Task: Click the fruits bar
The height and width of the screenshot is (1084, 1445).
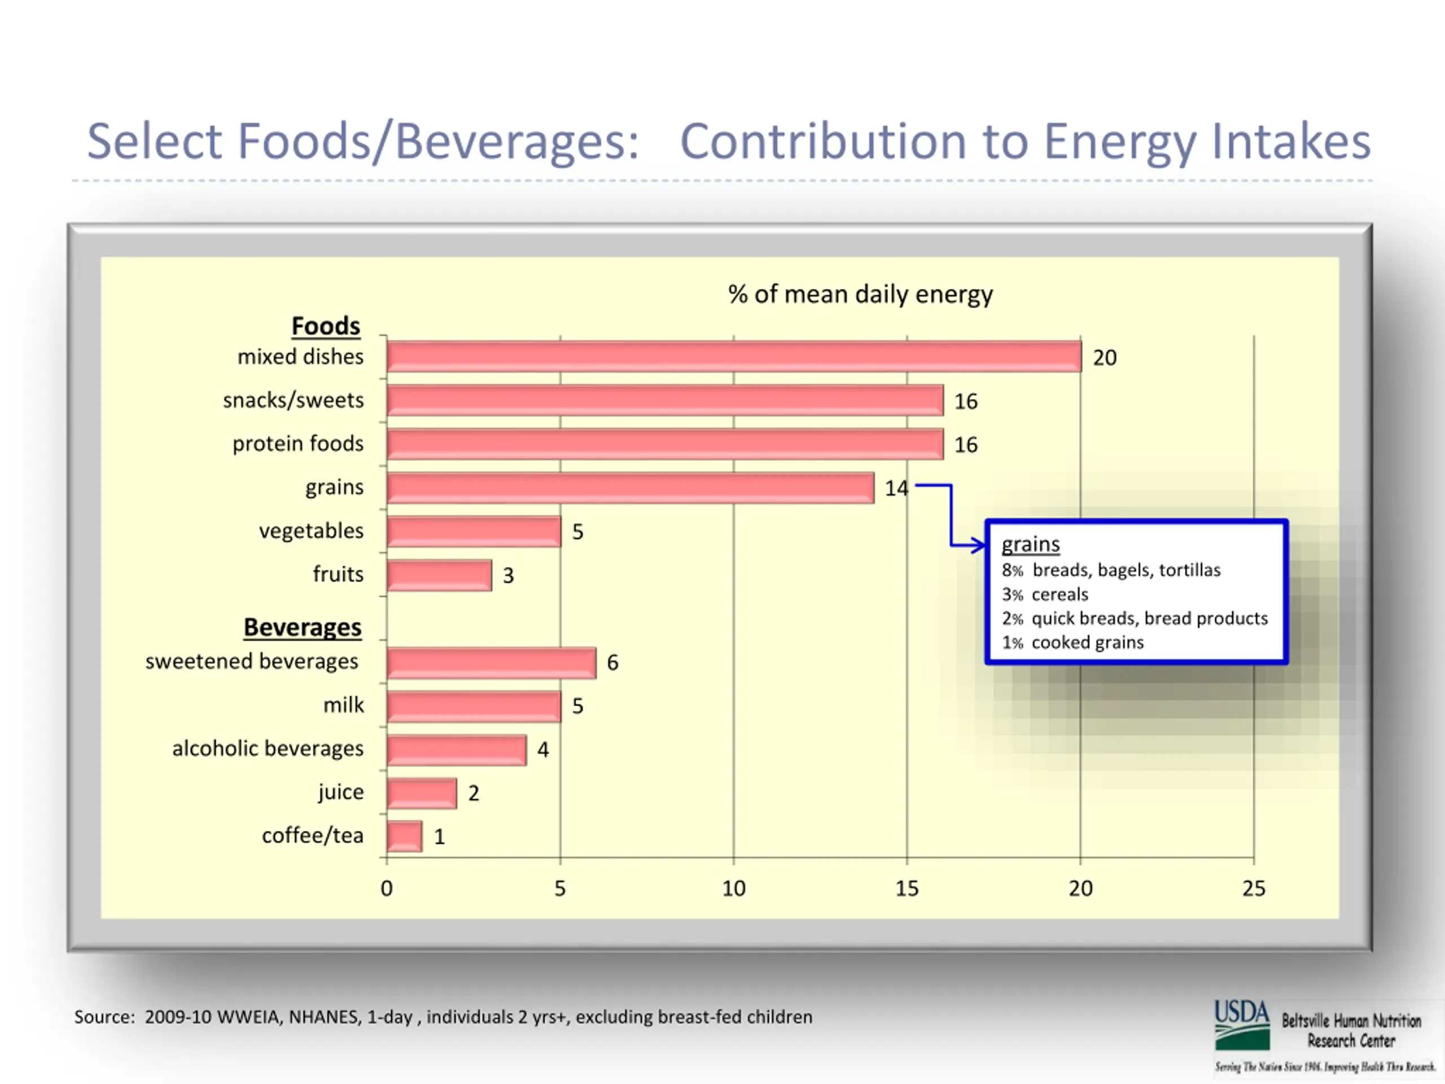Action: (439, 575)
